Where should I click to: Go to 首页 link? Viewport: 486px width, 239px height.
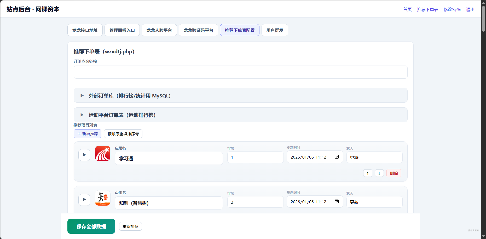pyautogui.click(x=407, y=9)
